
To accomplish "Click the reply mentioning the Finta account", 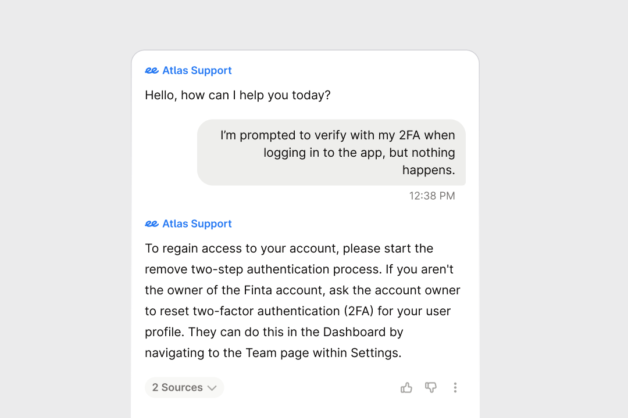I will coord(302,300).
